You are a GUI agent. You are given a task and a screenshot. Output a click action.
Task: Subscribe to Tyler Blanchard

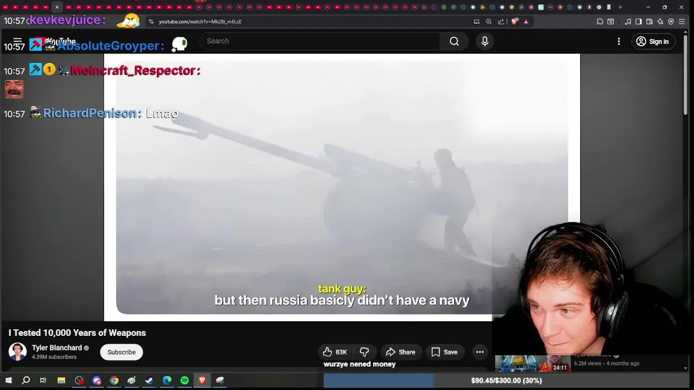click(121, 352)
